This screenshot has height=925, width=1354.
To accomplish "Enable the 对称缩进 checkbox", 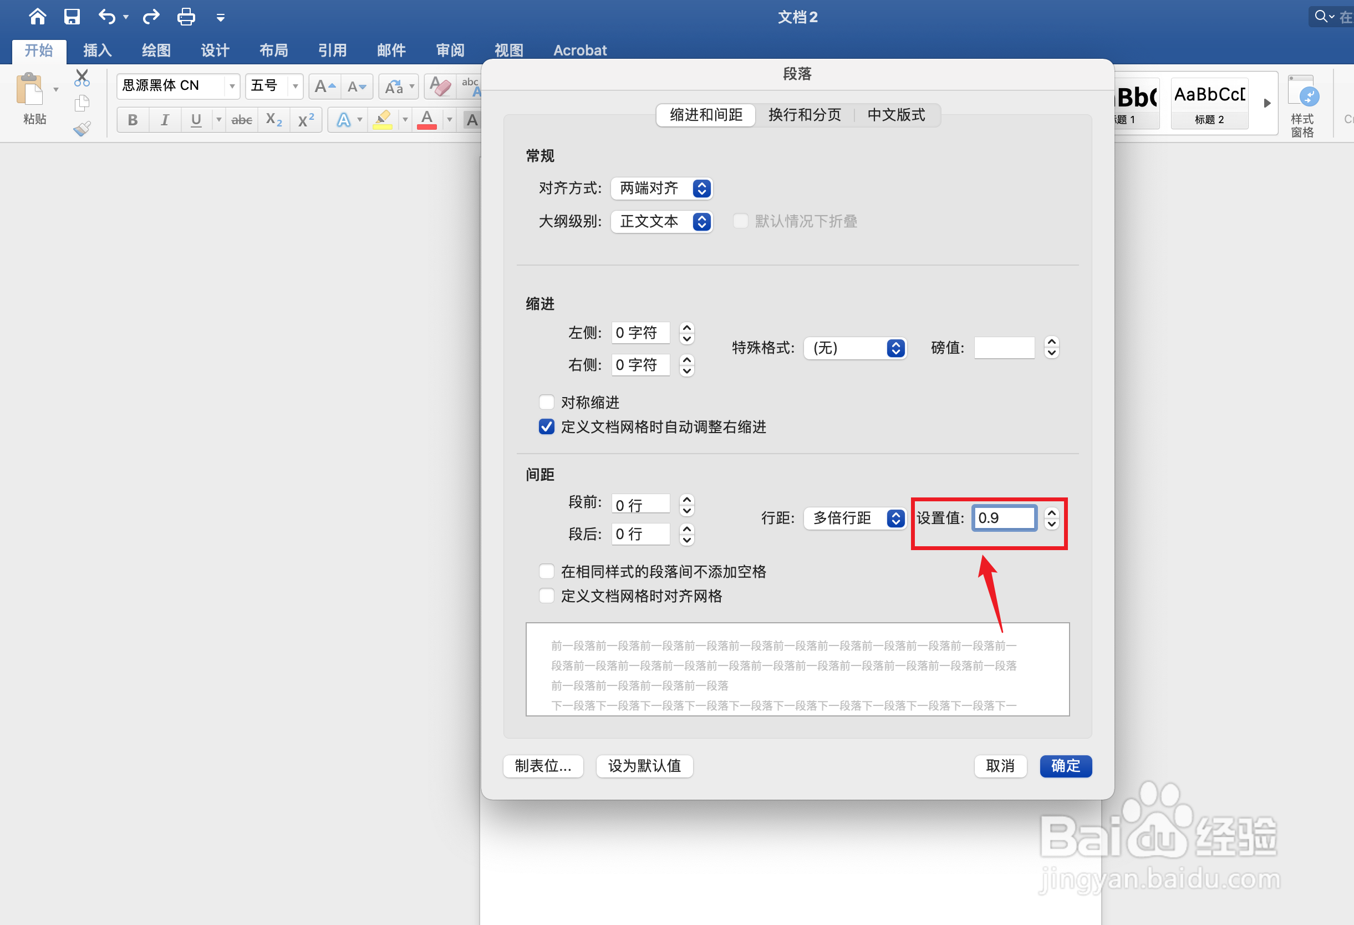I will point(547,402).
